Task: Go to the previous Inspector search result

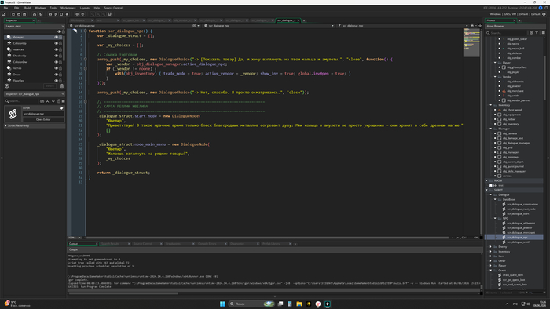Action: pyautogui.click(x=47, y=101)
